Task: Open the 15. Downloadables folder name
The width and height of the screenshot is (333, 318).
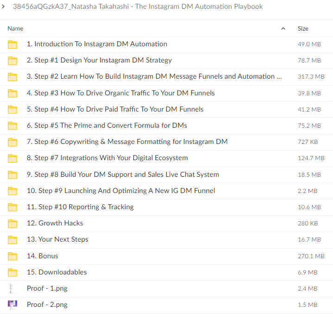Action: pyautogui.click(x=57, y=272)
